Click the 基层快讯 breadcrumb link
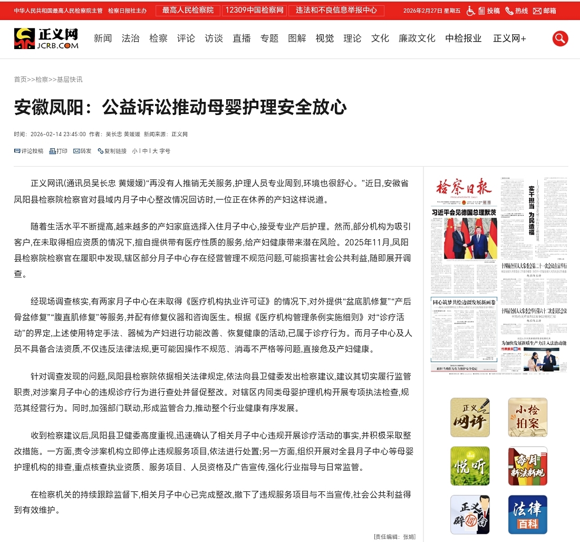This screenshot has height=542, width=580. [70, 80]
